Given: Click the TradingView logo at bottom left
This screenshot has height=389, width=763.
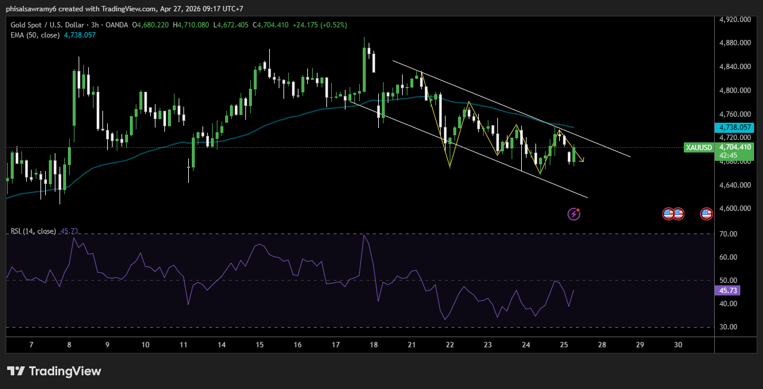Looking at the screenshot, I should (54, 371).
